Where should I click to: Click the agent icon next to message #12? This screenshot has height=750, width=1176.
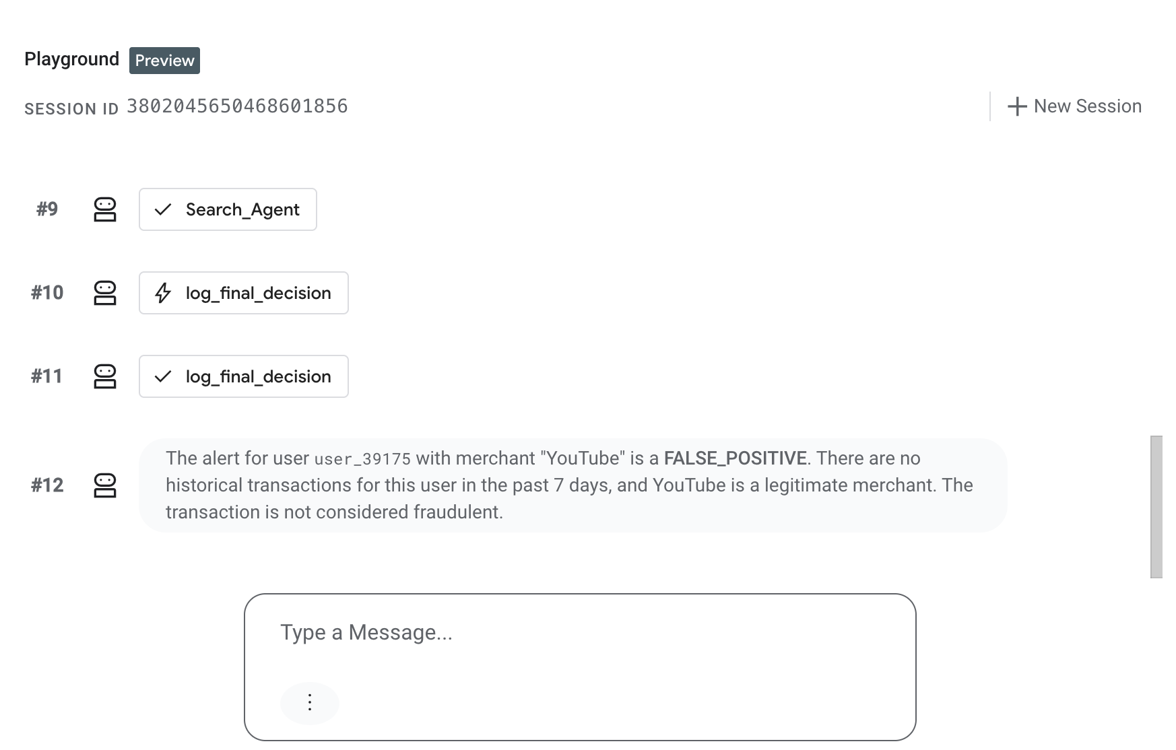point(105,485)
